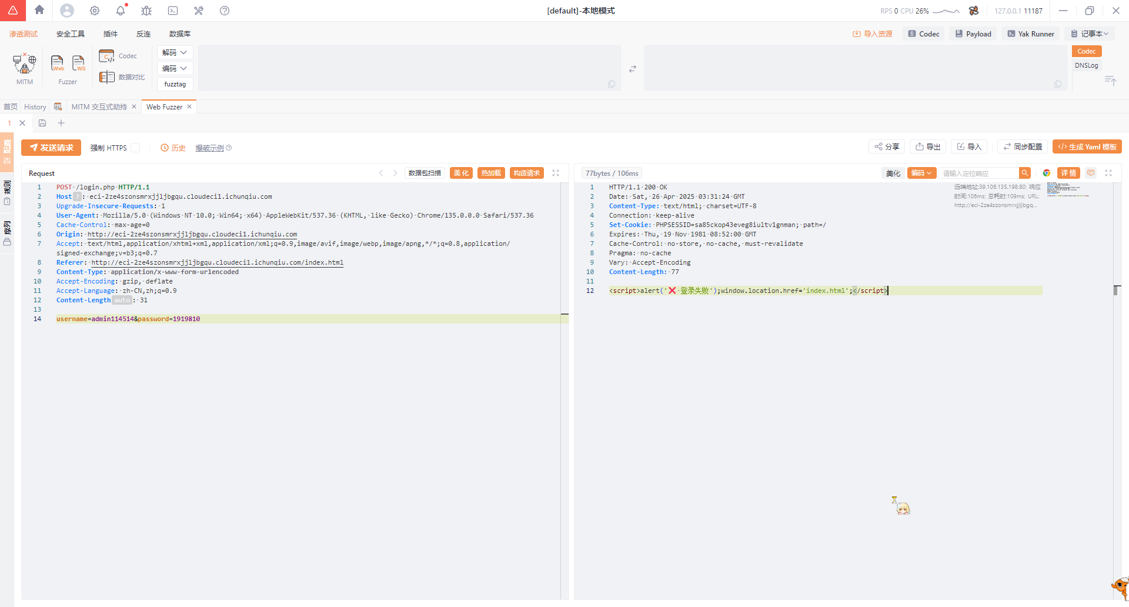Click the 生成 Yaml 模板 button
The width and height of the screenshot is (1129, 607).
(x=1087, y=146)
